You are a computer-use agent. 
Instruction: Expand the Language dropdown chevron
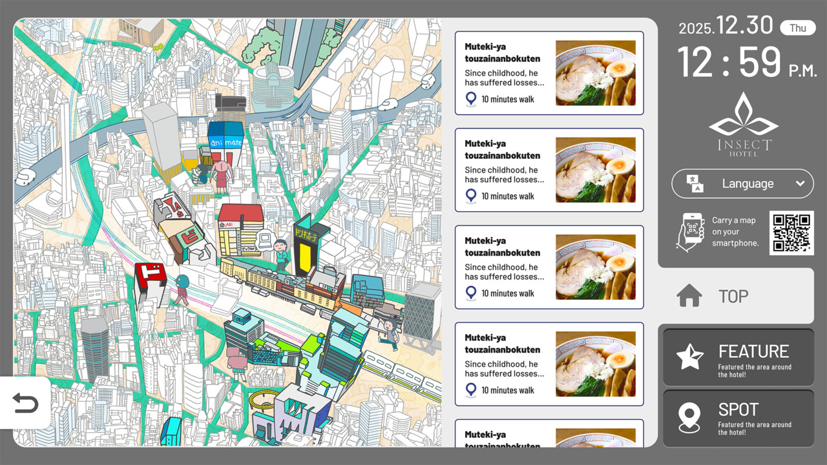tap(800, 183)
